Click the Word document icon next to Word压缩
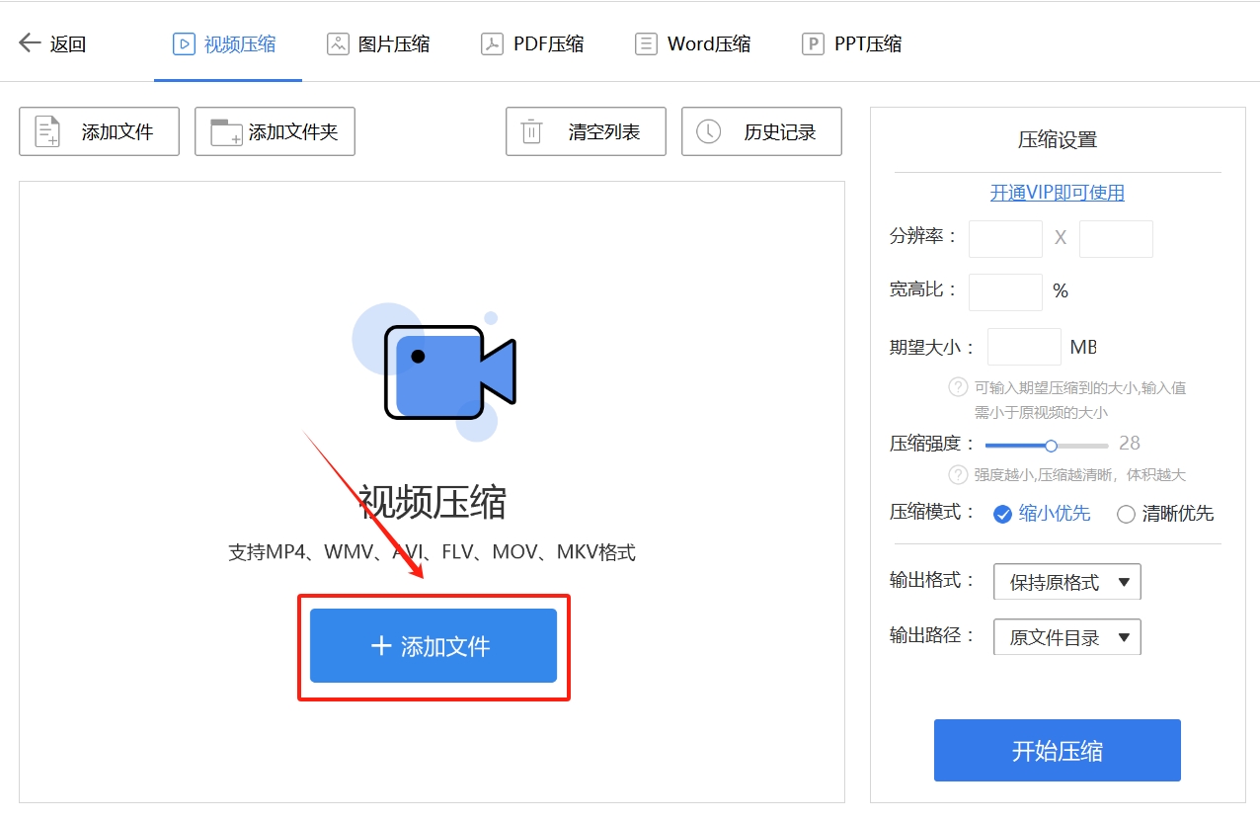Viewport: 1260px width, 821px height. coord(647,42)
